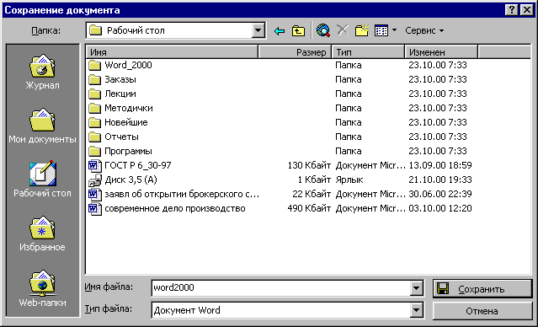Viewport: 538px width, 327px height.
Task: Select the Отчеты folder icon
Action: click(94, 137)
